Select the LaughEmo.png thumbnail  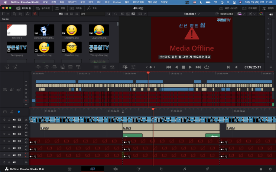pyautogui.click(x=99, y=30)
